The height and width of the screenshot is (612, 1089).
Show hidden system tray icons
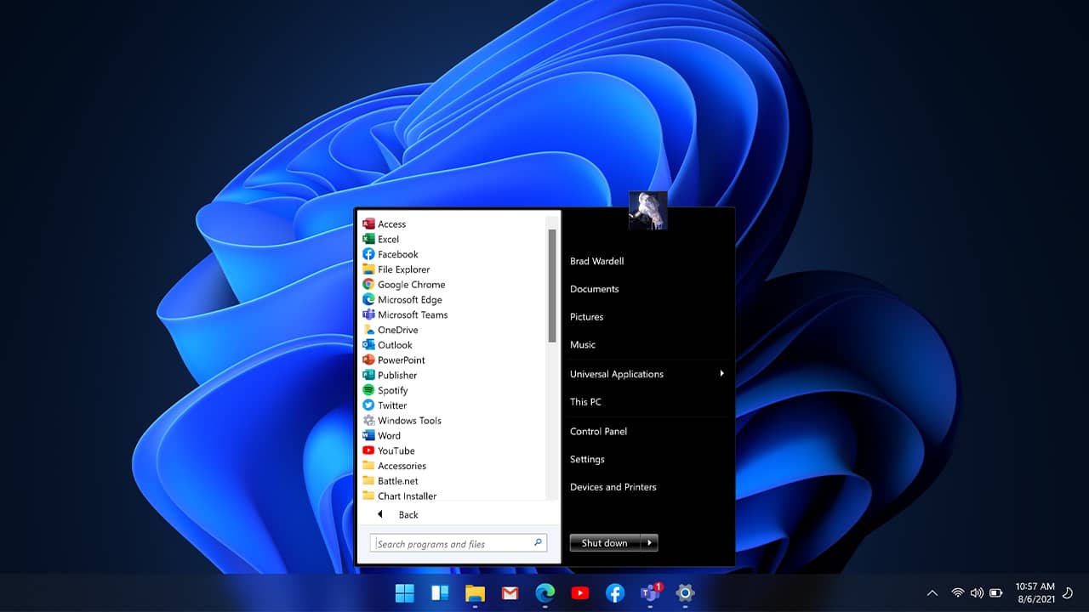point(932,592)
